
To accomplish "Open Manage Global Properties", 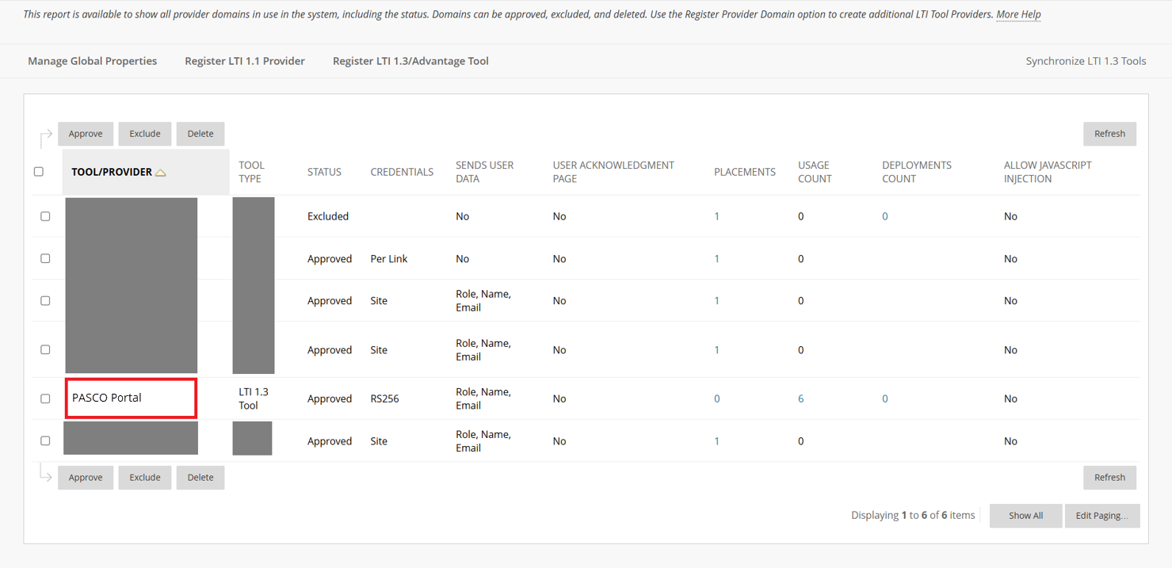I will click(x=93, y=61).
